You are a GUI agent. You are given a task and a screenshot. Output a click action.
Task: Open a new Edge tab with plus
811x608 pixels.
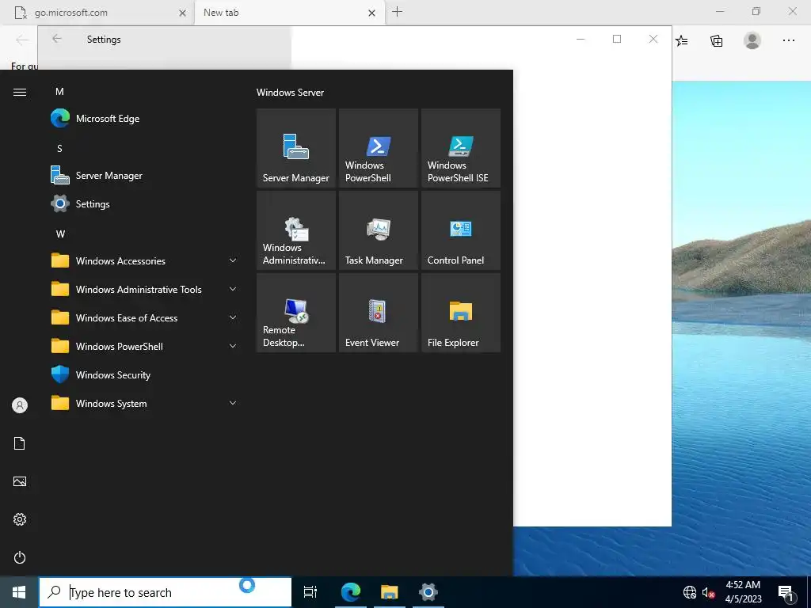pyautogui.click(x=397, y=11)
